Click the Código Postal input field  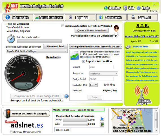[101, 79]
